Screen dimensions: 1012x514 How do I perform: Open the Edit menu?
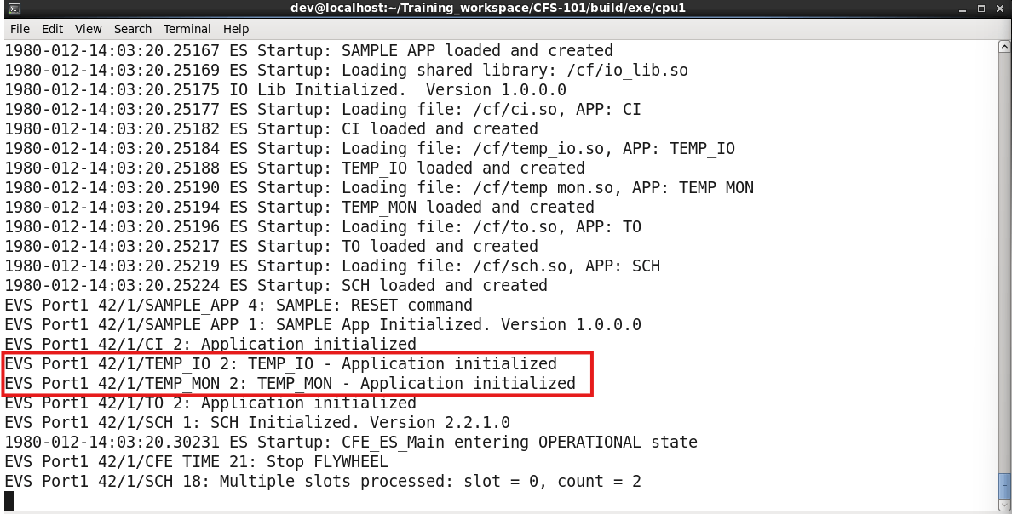click(x=52, y=29)
